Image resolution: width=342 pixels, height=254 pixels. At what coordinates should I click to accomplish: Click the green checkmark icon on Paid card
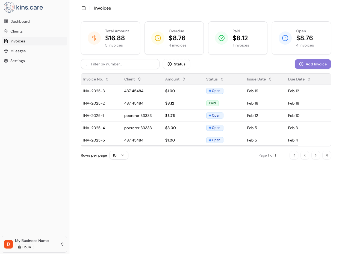click(x=221, y=38)
